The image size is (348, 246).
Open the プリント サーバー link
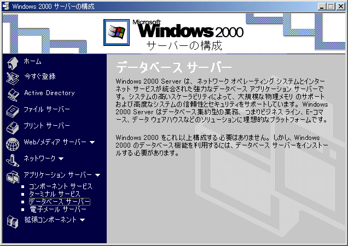(47, 126)
